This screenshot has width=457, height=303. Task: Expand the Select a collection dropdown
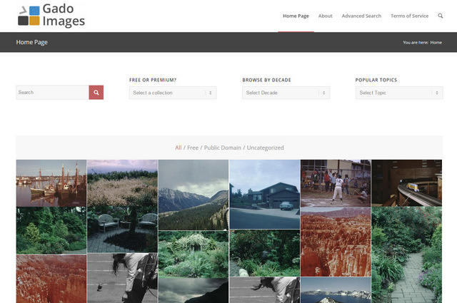[x=172, y=93]
